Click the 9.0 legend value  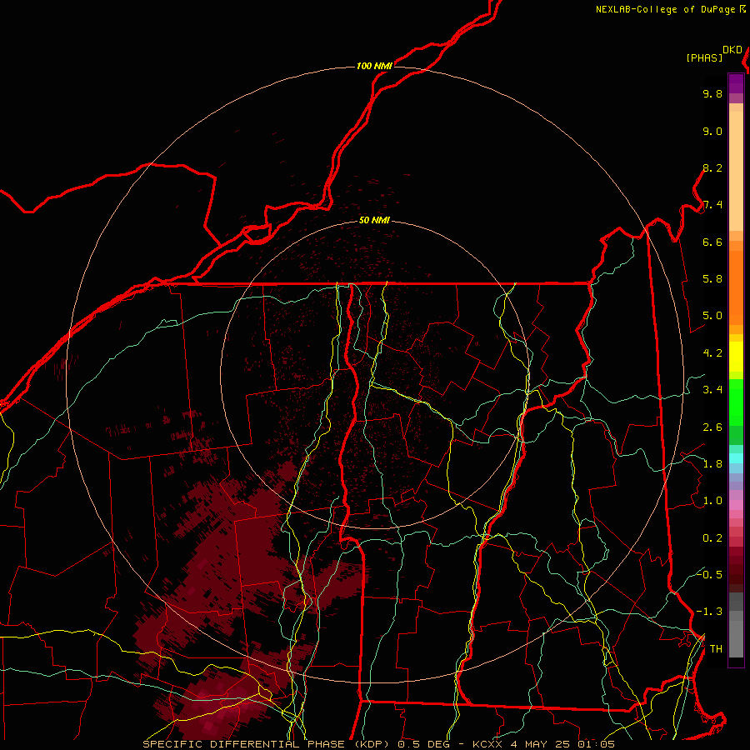pos(712,131)
